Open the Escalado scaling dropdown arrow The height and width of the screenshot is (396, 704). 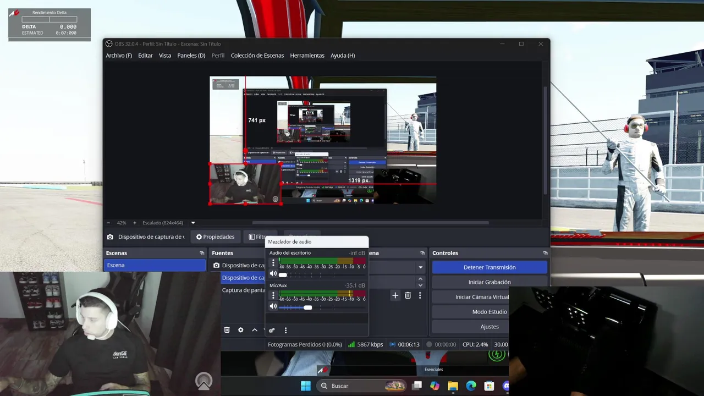[193, 223]
